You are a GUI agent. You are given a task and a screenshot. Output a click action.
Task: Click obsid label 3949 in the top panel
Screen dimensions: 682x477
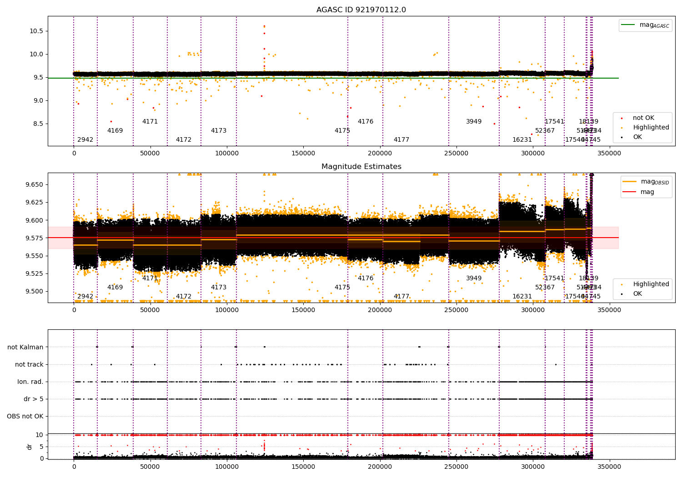pyautogui.click(x=474, y=122)
